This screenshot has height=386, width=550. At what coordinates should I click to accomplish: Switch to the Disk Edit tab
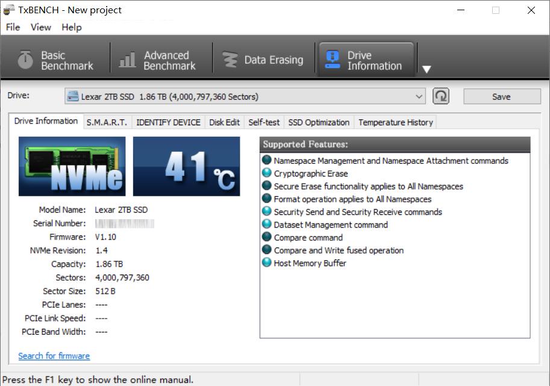coord(223,122)
